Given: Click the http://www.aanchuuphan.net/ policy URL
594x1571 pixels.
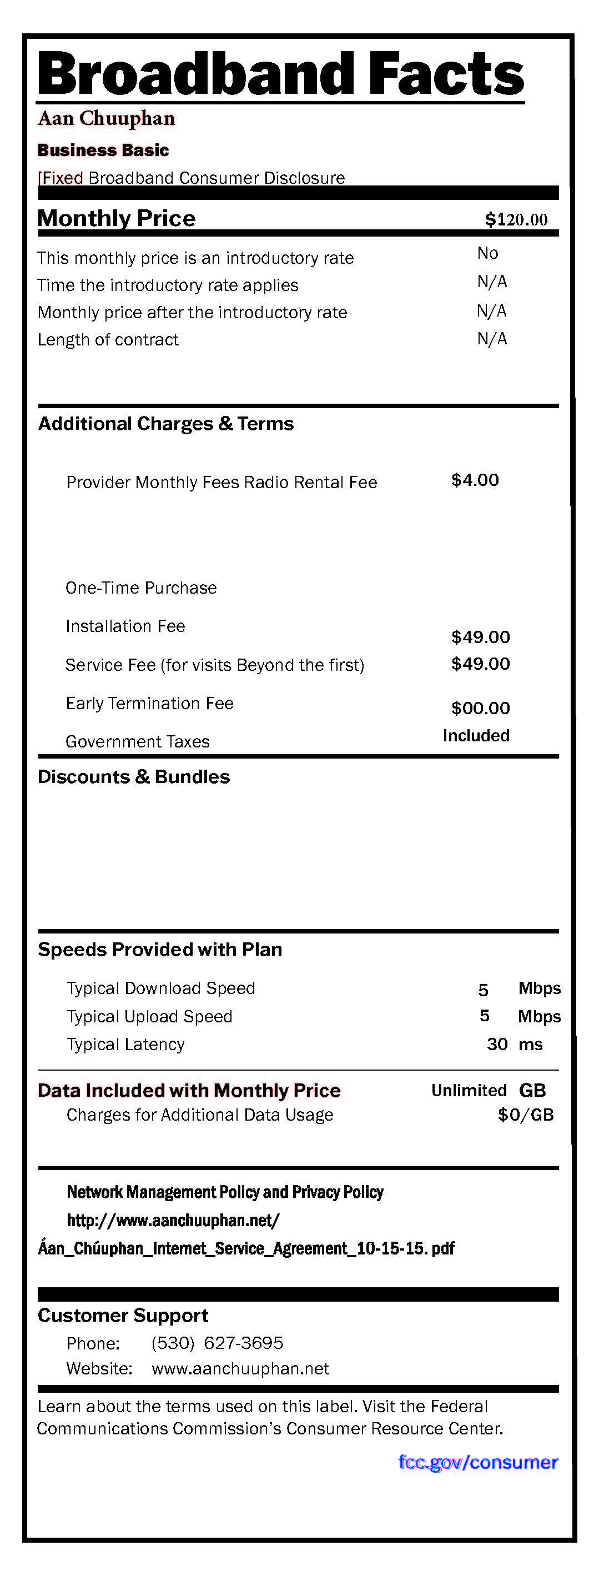Looking at the screenshot, I should [173, 1219].
